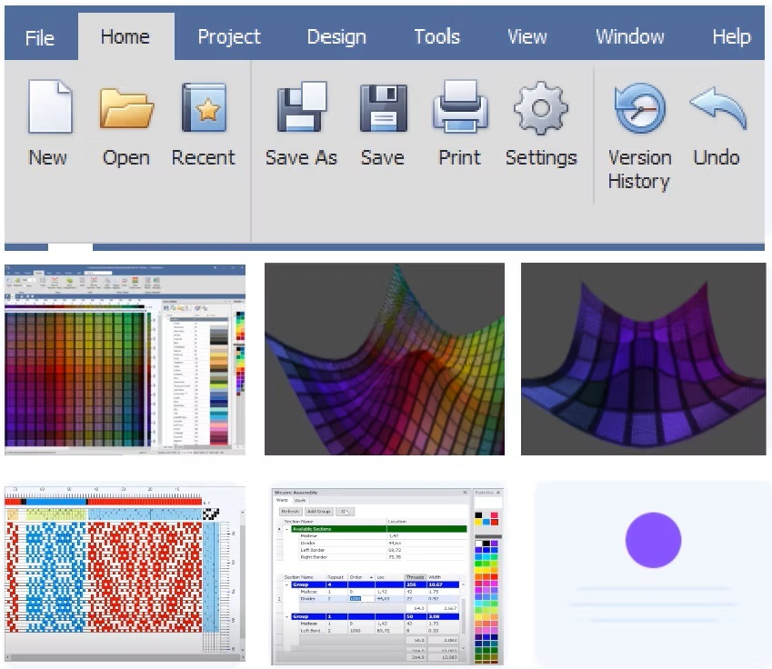772x669 pixels.
Task: Select the View tab
Action: [526, 37]
